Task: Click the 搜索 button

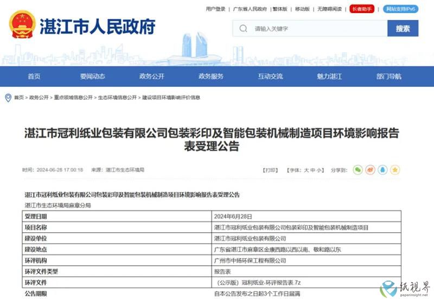Action: [x=403, y=29]
